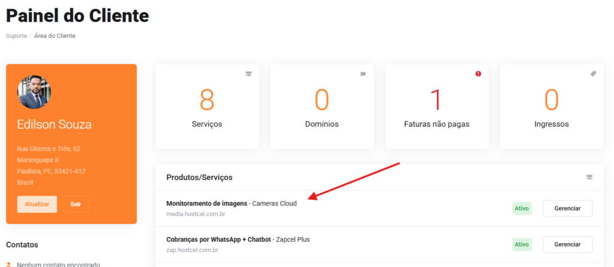Click Edilson Souza profile photo
The image size is (614, 267).
34,92
